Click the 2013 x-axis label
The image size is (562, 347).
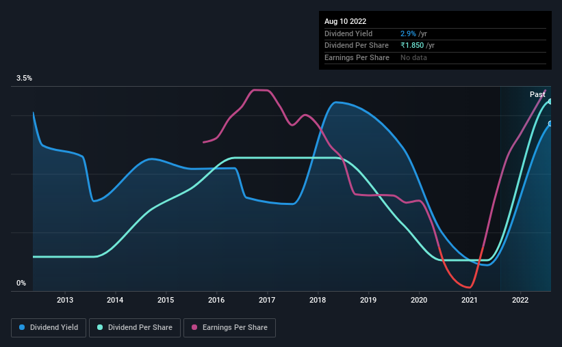[65, 300]
